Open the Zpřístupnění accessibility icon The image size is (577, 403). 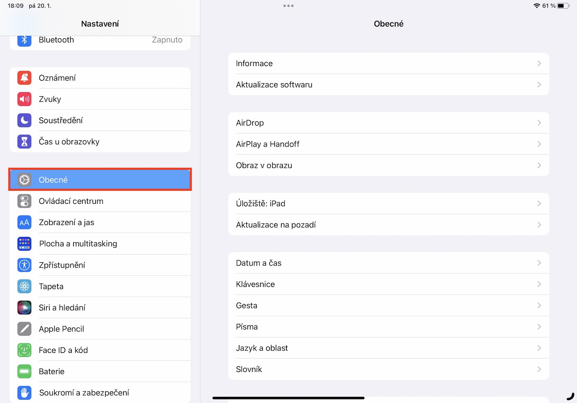pos(25,265)
